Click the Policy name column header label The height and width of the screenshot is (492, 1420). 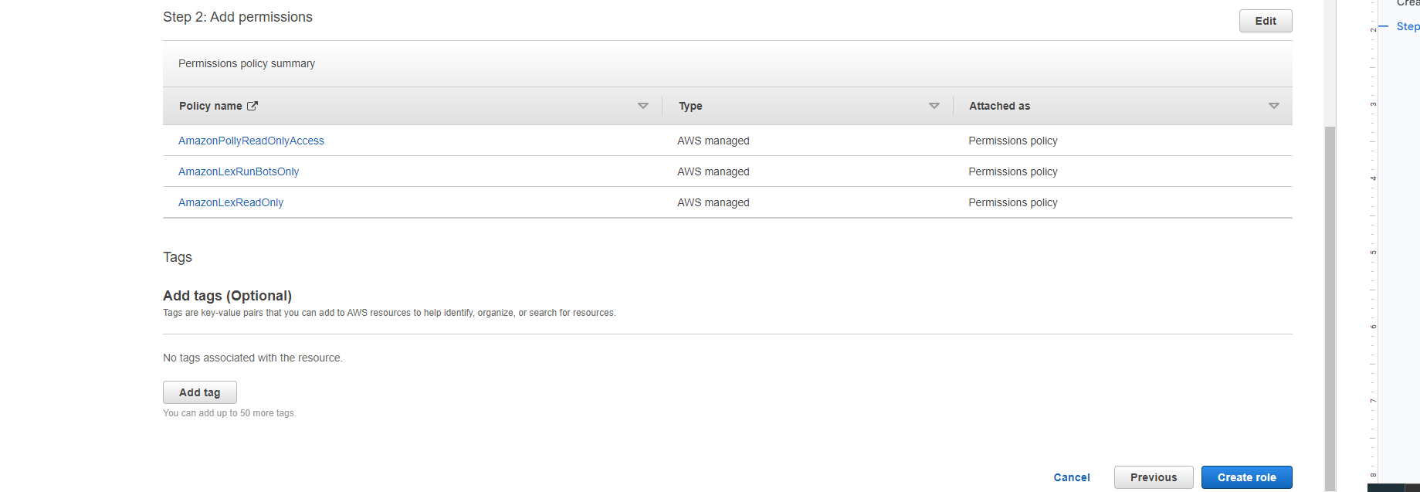(210, 106)
